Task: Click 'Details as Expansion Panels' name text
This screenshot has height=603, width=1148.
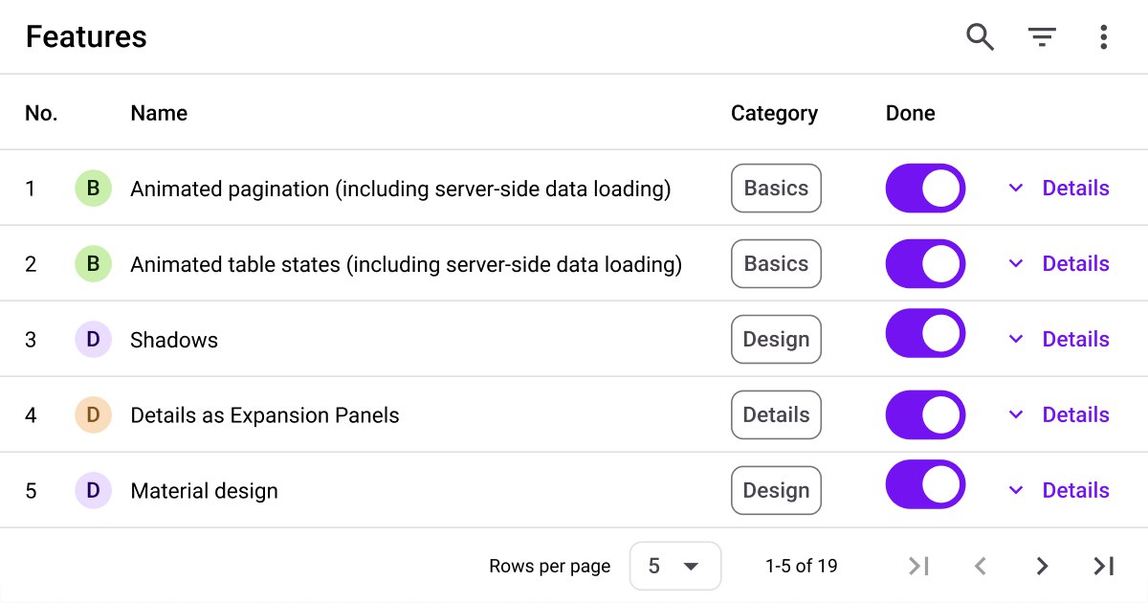Action: [x=265, y=415]
